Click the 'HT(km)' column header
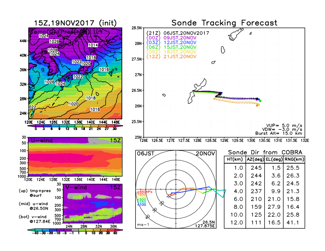Image resolution: width=325 pixels, height=251 pixels. [235, 160]
